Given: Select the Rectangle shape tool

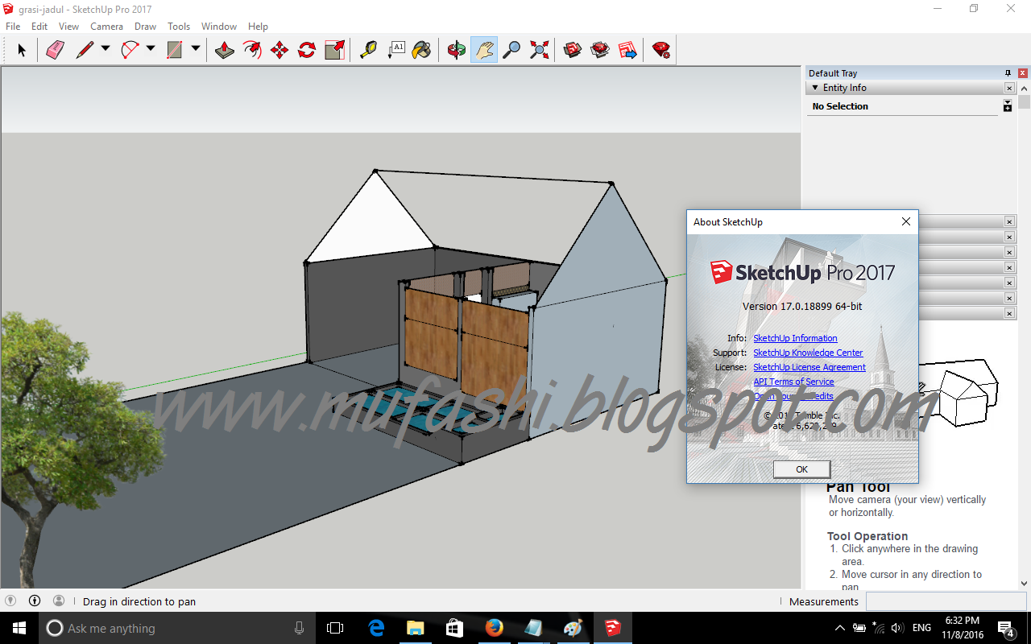Looking at the screenshot, I should click(175, 50).
